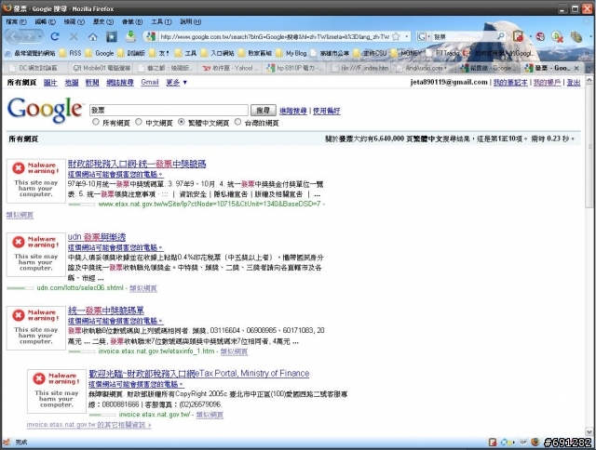Viewport: 596px width, 450px height.
Task: Switch to the AndAudio.com tab
Action: point(423,68)
